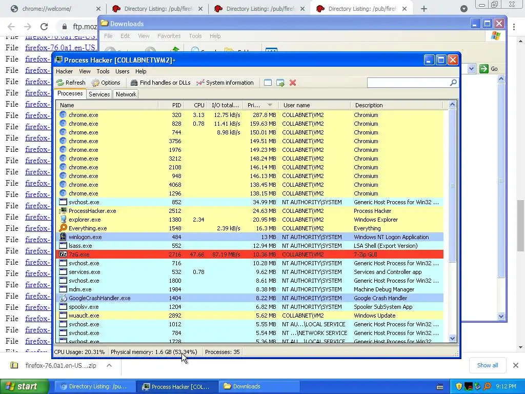The width and height of the screenshot is (525, 394).
Task: Click the GoogleCrashHandler.exe icon
Action: [63, 298]
